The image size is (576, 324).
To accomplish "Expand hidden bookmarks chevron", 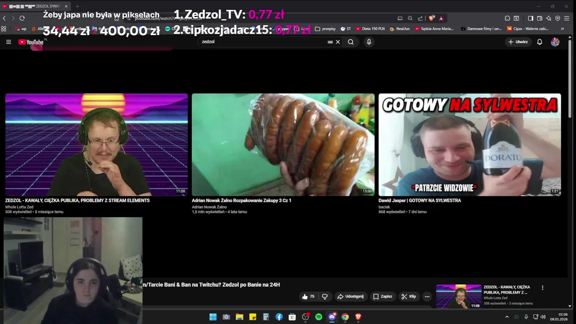I will click(562, 29).
